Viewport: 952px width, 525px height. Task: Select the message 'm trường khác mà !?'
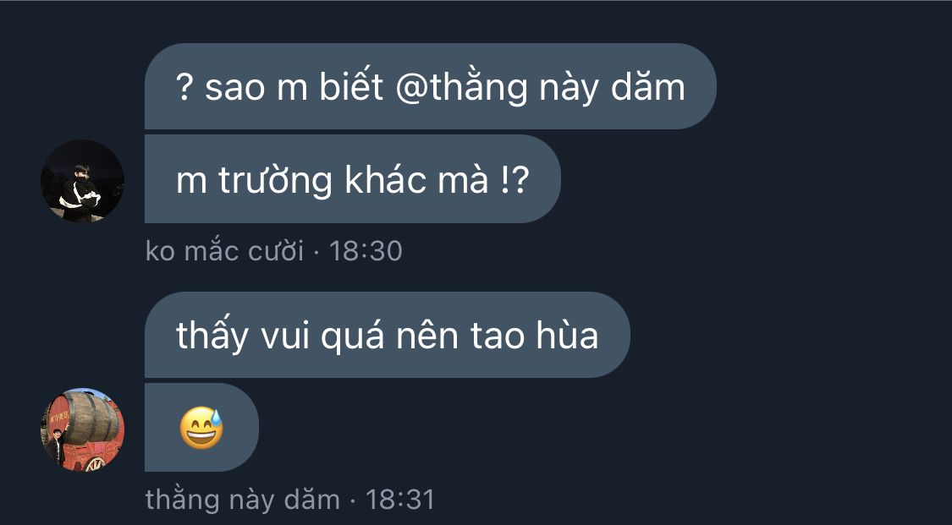353,179
